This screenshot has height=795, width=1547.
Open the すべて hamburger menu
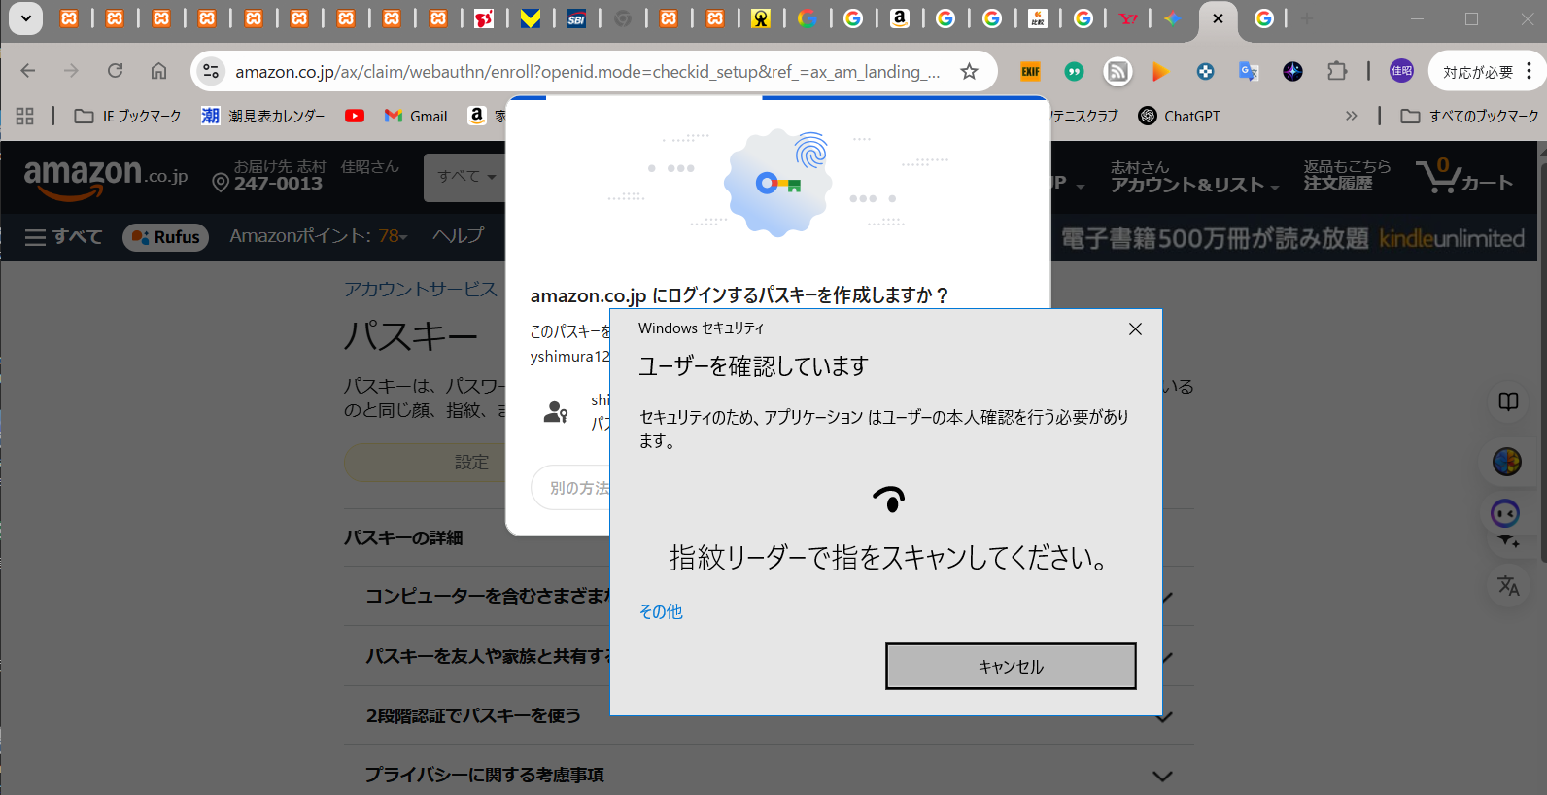pos(63,237)
